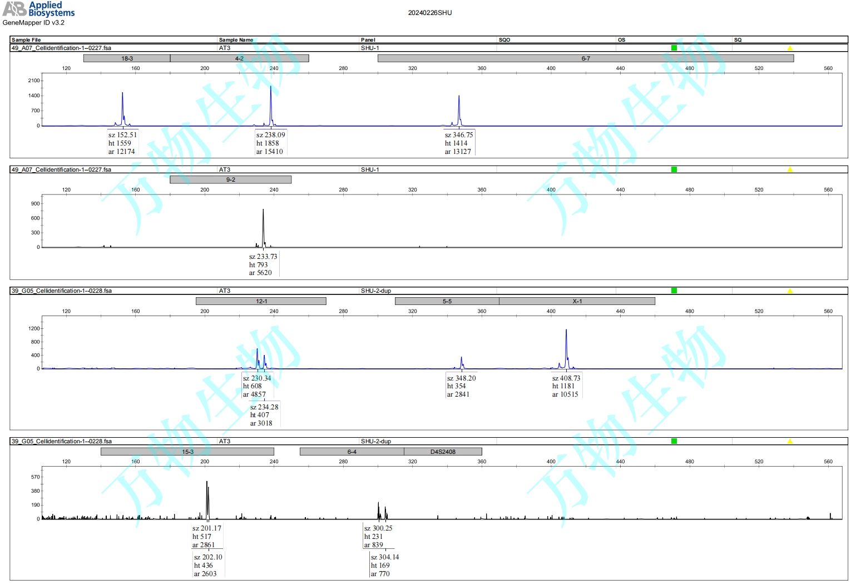Select the X-1 marker bar
The image size is (851, 585).
[x=577, y=301]
